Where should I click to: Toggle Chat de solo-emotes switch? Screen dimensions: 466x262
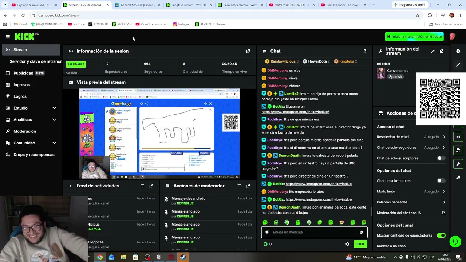tap(441, 181)
